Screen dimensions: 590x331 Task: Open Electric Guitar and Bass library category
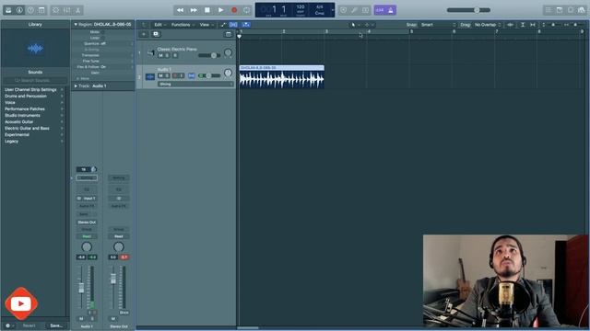coord(34,129)
